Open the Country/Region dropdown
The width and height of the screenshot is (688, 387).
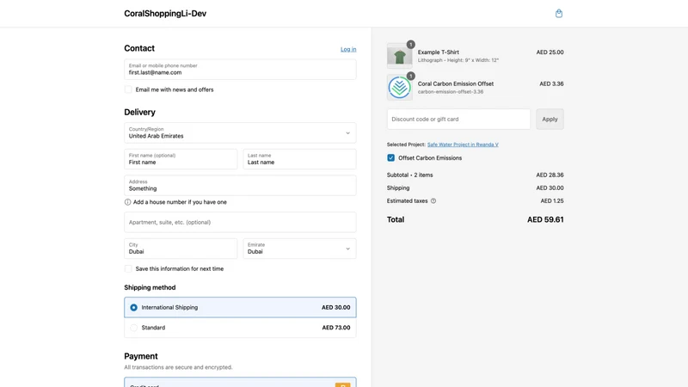point(240,133)
